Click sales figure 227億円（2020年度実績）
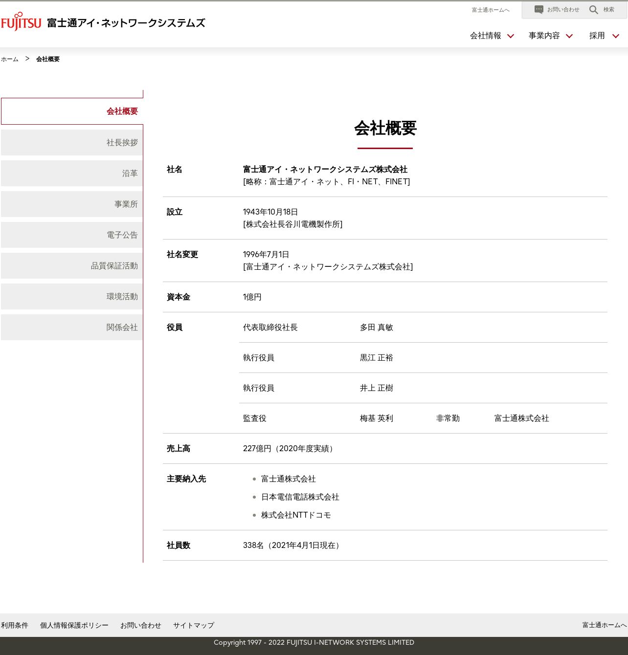This screenshot has height=655, width=628. coord(290,449)
